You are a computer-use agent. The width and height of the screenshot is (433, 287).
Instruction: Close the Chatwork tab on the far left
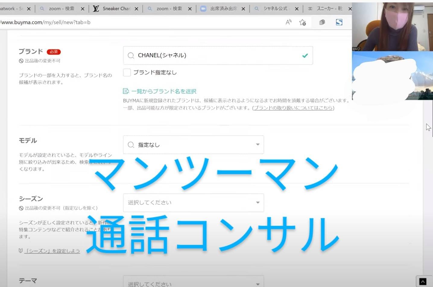(x=29, y=9)
